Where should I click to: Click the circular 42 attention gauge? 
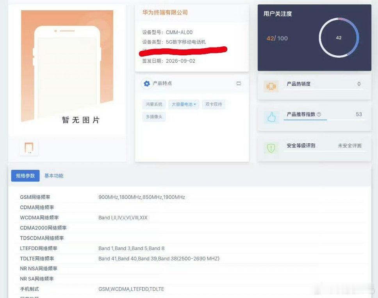(x=339, y=38)
